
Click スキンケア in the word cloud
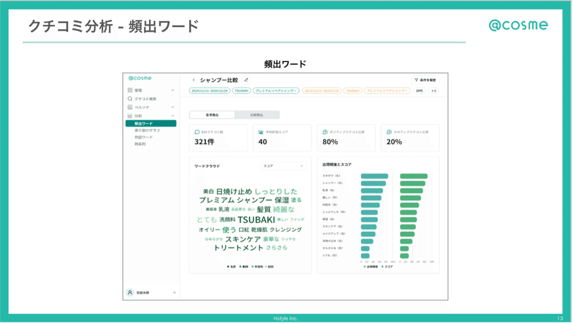[243, 239]
